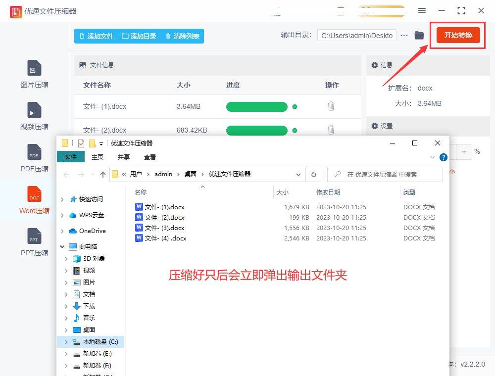
Task: Select 下载 folder in navigation tree
Action: click(89, 306)
